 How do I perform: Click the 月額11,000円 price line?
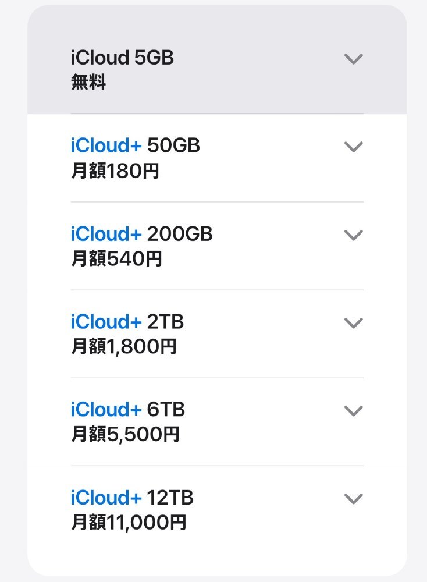pos(129,523)
